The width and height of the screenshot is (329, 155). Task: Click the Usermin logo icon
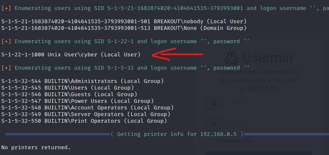[x=232, y=58]
